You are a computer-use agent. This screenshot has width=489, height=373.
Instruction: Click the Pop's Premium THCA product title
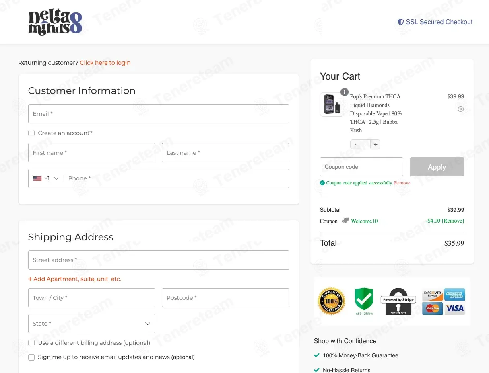coord(376,113)
